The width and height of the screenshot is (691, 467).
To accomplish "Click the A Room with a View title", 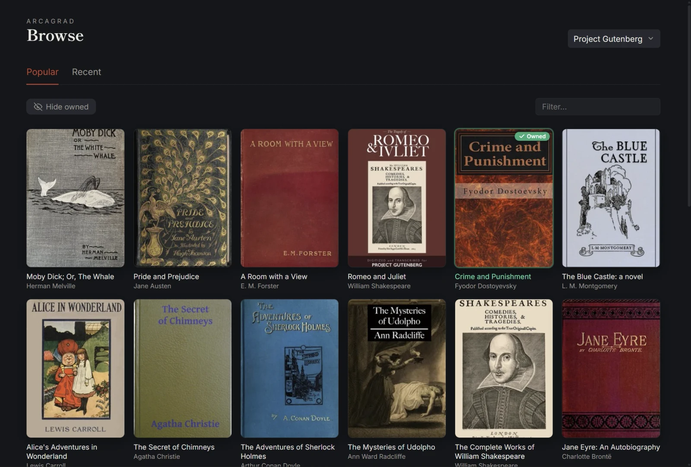I will 274,277.
